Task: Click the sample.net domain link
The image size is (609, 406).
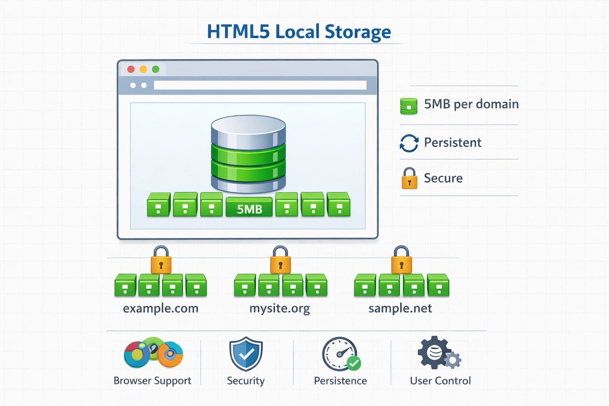Action: tap(400, 308)
